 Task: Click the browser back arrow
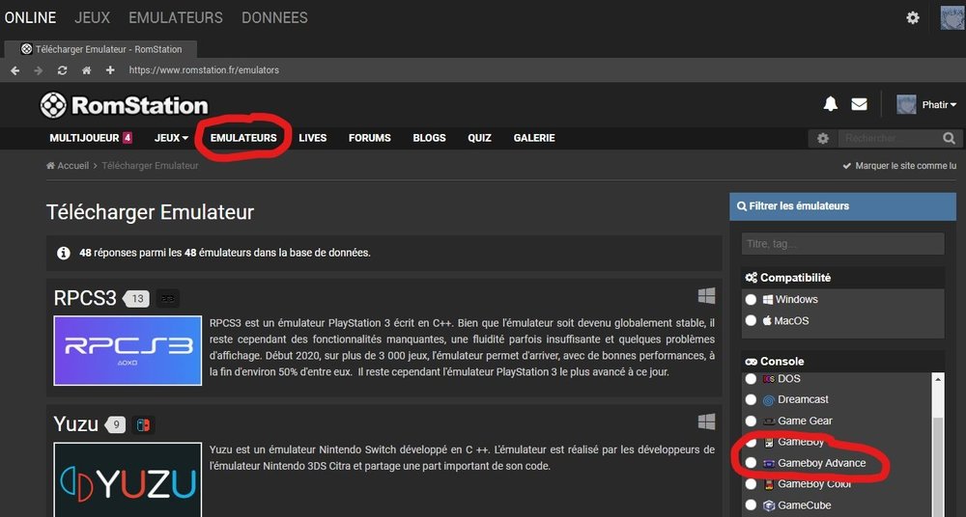pos(15,70)
